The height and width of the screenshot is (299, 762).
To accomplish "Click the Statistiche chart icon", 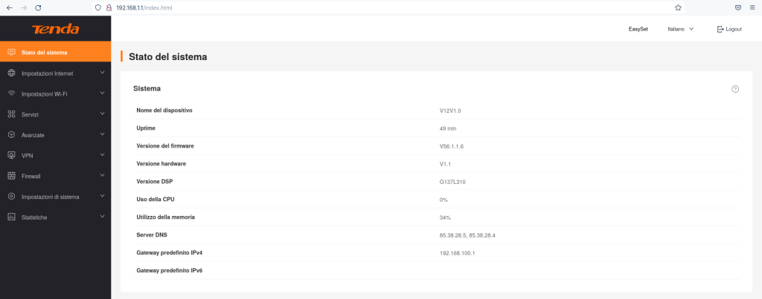I will click(x=11, y=217).
